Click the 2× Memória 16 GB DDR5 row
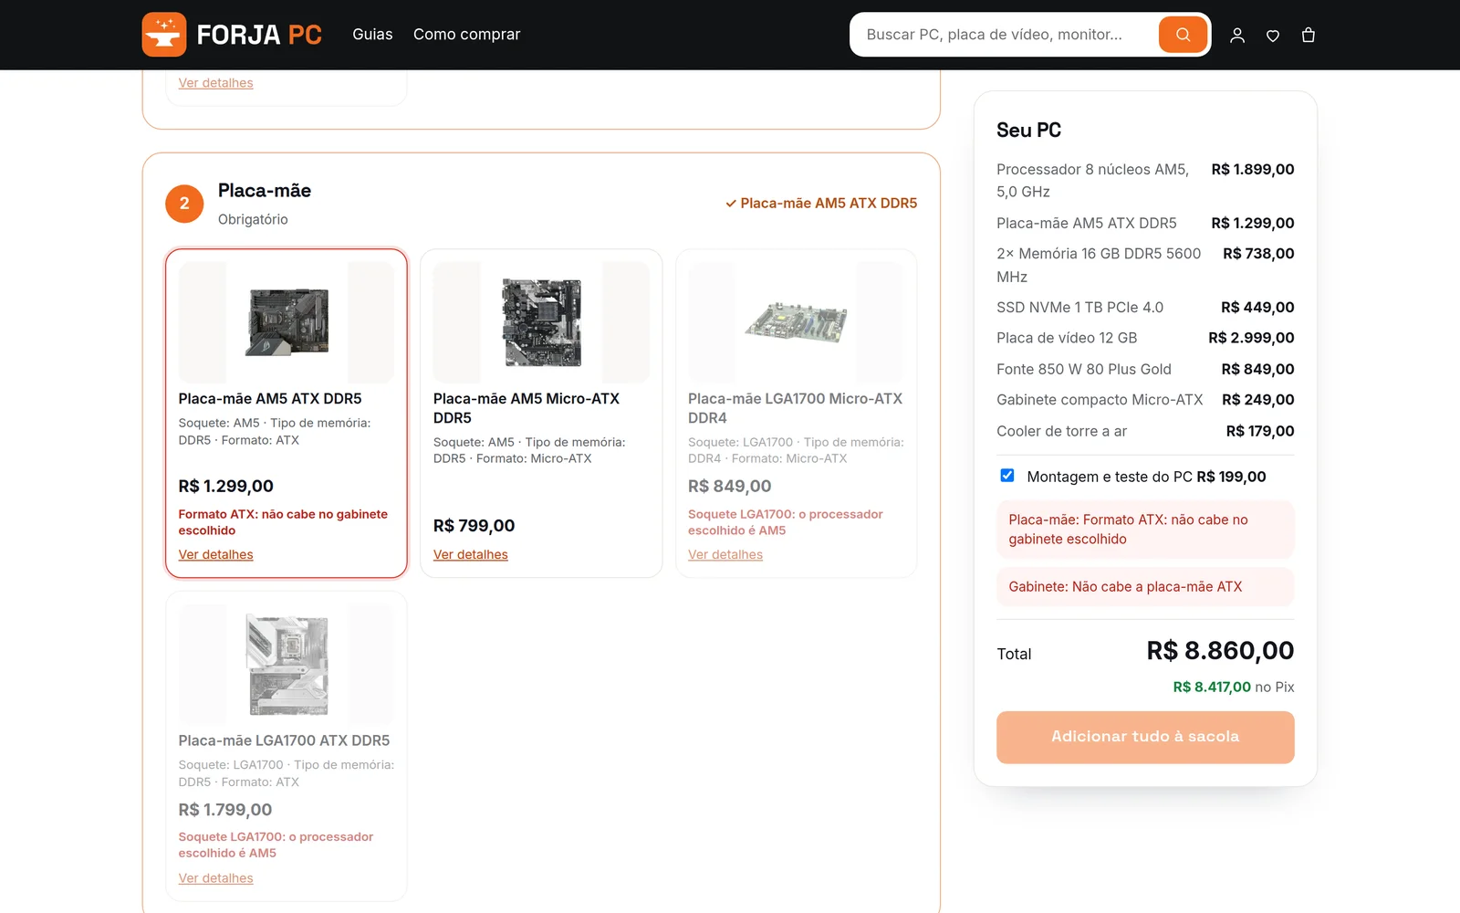 (1145, 265)
